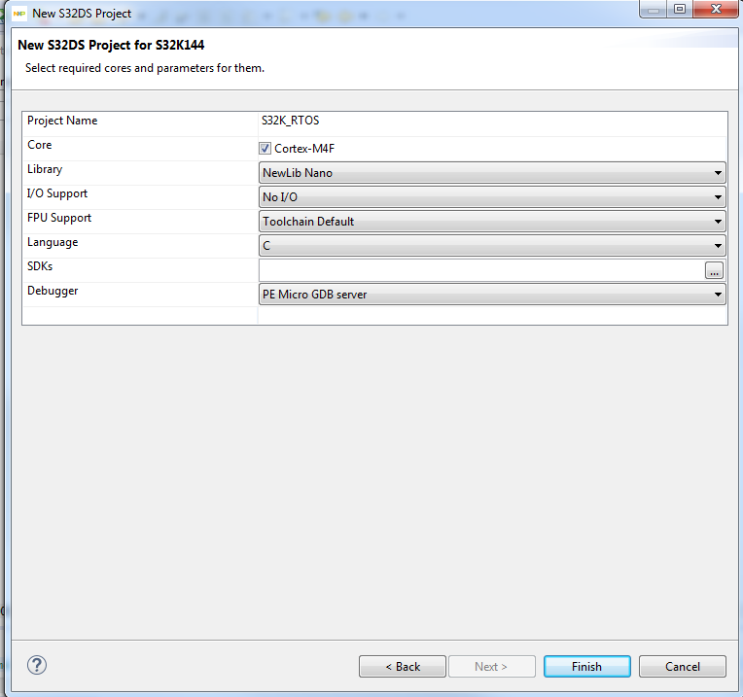743x697 pixels.
Task: Click the Project Name label
Action: (62, 121)
